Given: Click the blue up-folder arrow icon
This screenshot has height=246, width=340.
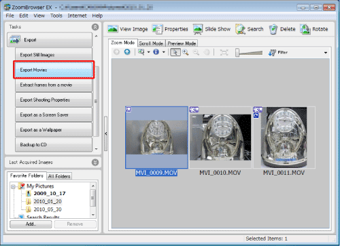Looking at the screenshot, I should (x=127, y=52).
